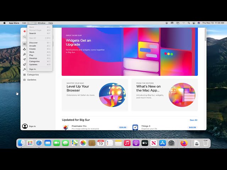Image resolution: width=227 pixels, height=170 pixels.
Task: Open the App Store menu in menu bar
Action: (14, 23)
